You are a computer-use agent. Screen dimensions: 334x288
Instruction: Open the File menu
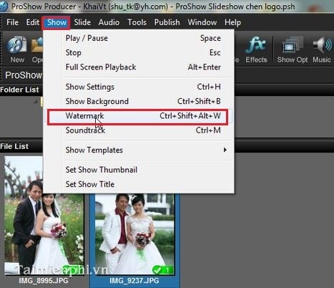[12, 22]
